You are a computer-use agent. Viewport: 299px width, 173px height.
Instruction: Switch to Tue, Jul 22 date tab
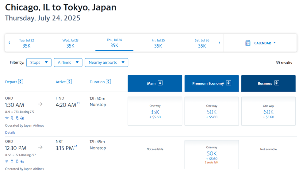point(26,43)
